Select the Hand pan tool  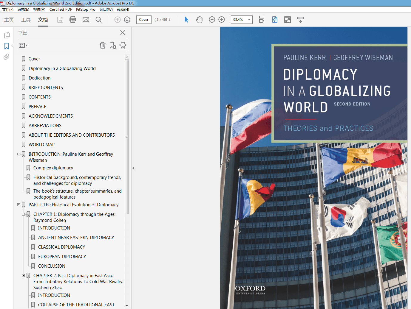click(x=199, y=20)
